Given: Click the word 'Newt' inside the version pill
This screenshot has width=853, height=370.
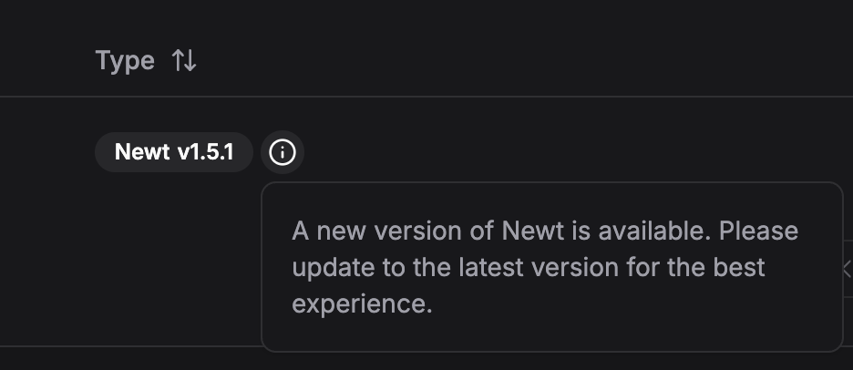Looking at the screenshot, I should coord(142,152).
